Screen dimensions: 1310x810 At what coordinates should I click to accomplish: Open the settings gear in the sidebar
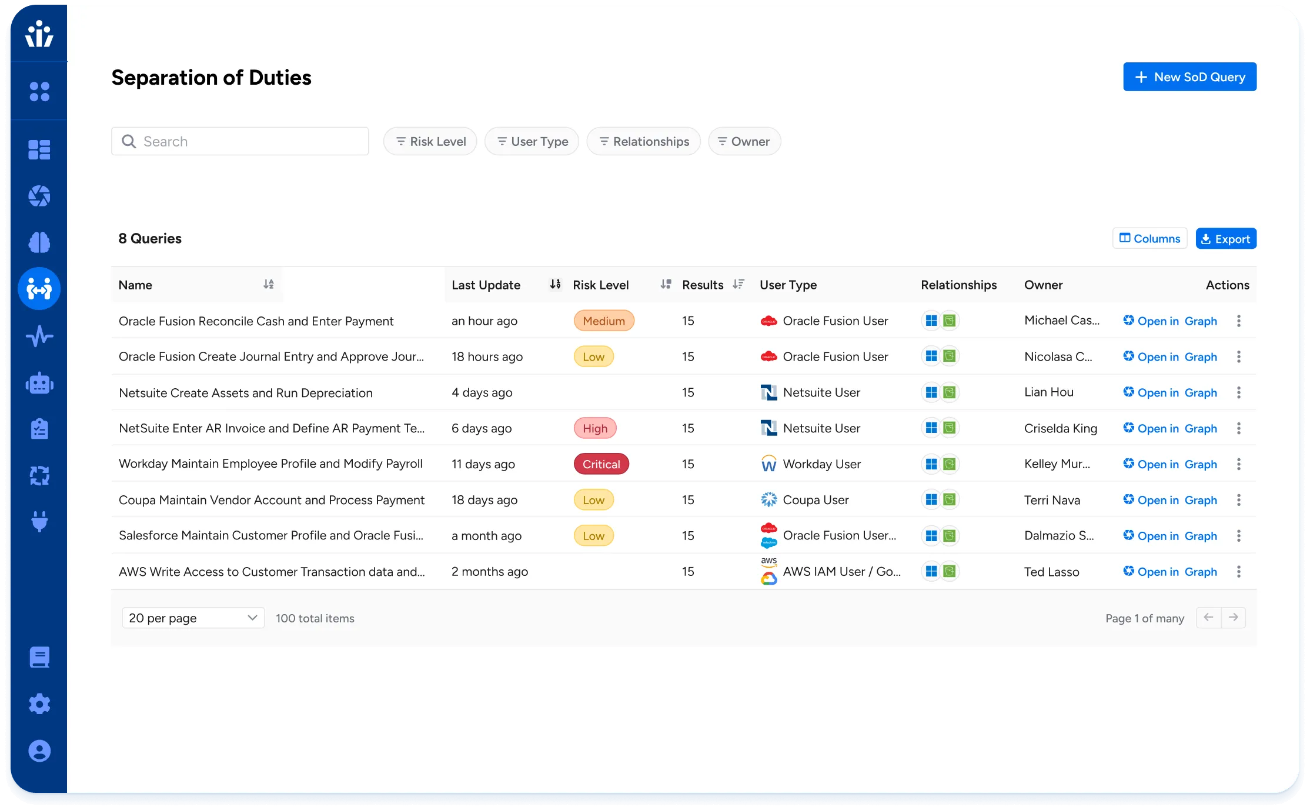click(39, 704)
